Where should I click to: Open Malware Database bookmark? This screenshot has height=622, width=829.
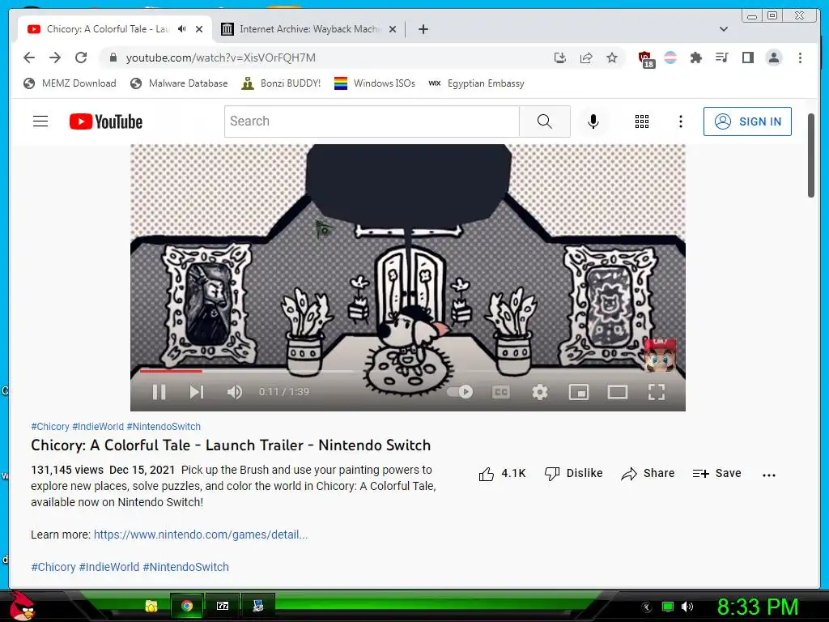[x=179, y=83]
